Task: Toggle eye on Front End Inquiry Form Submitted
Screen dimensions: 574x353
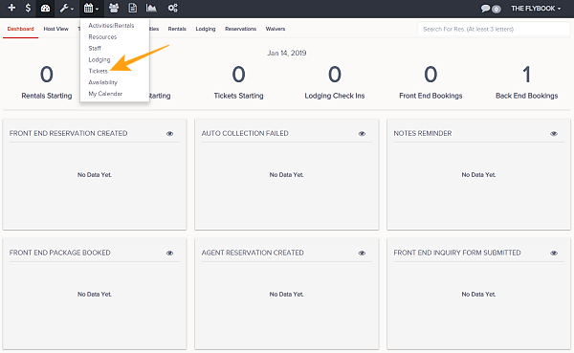Action: 554,254
